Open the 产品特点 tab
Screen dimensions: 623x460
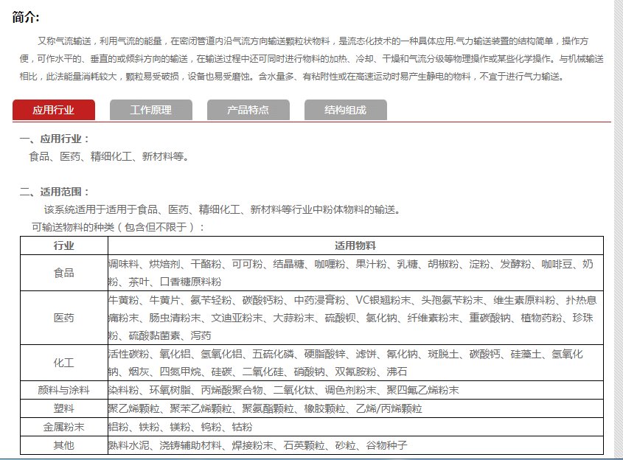(248, 110)
